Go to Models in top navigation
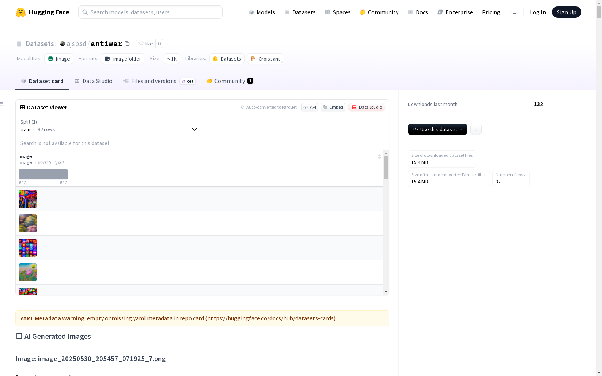This screenshot has width=602, height=376. pos(262,12)
